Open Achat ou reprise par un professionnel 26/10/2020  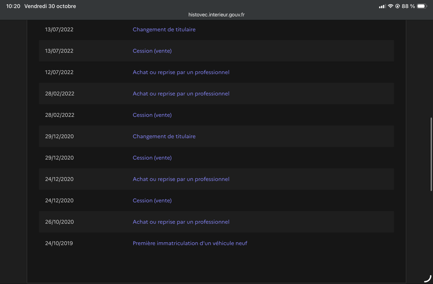pos(181,222)
